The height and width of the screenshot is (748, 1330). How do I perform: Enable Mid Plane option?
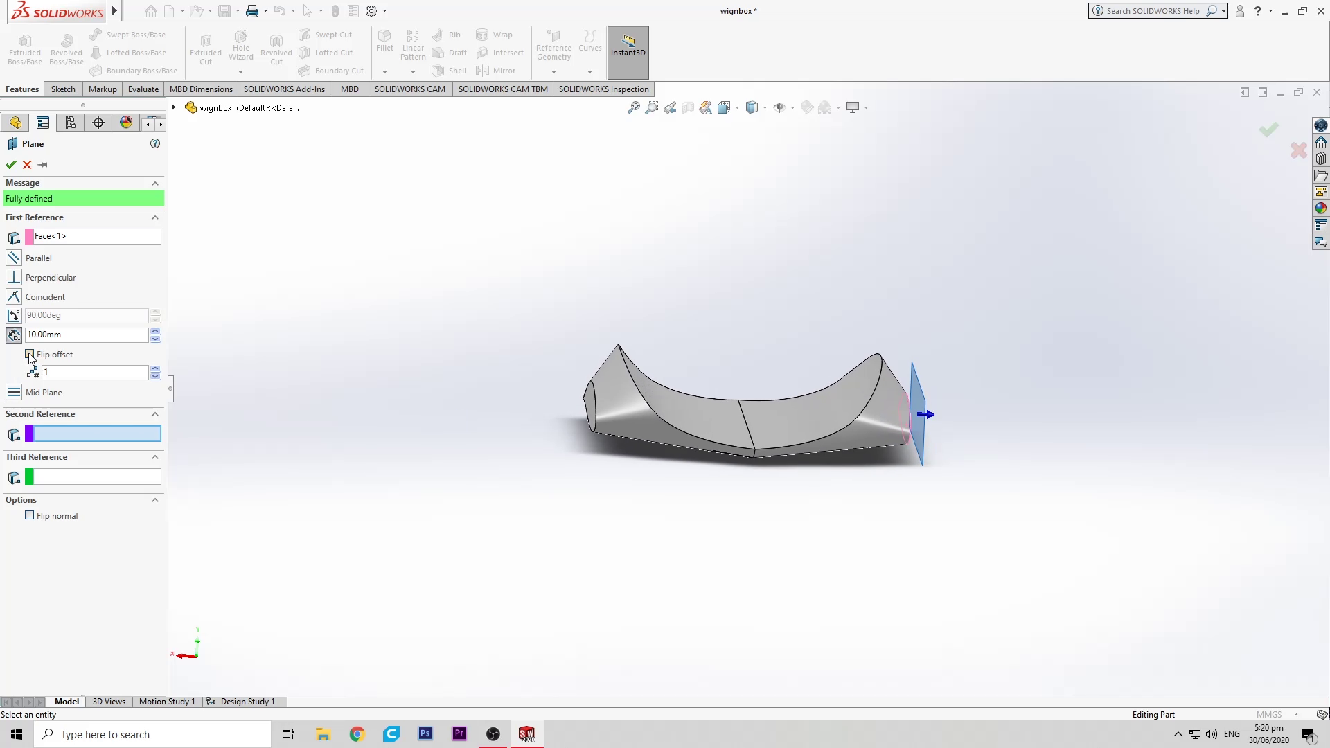14,392
